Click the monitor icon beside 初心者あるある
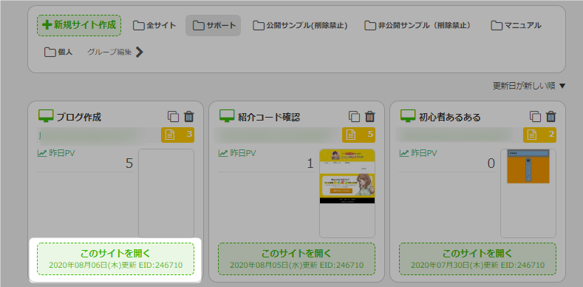583x287 pixels. (x=407, y=117)
